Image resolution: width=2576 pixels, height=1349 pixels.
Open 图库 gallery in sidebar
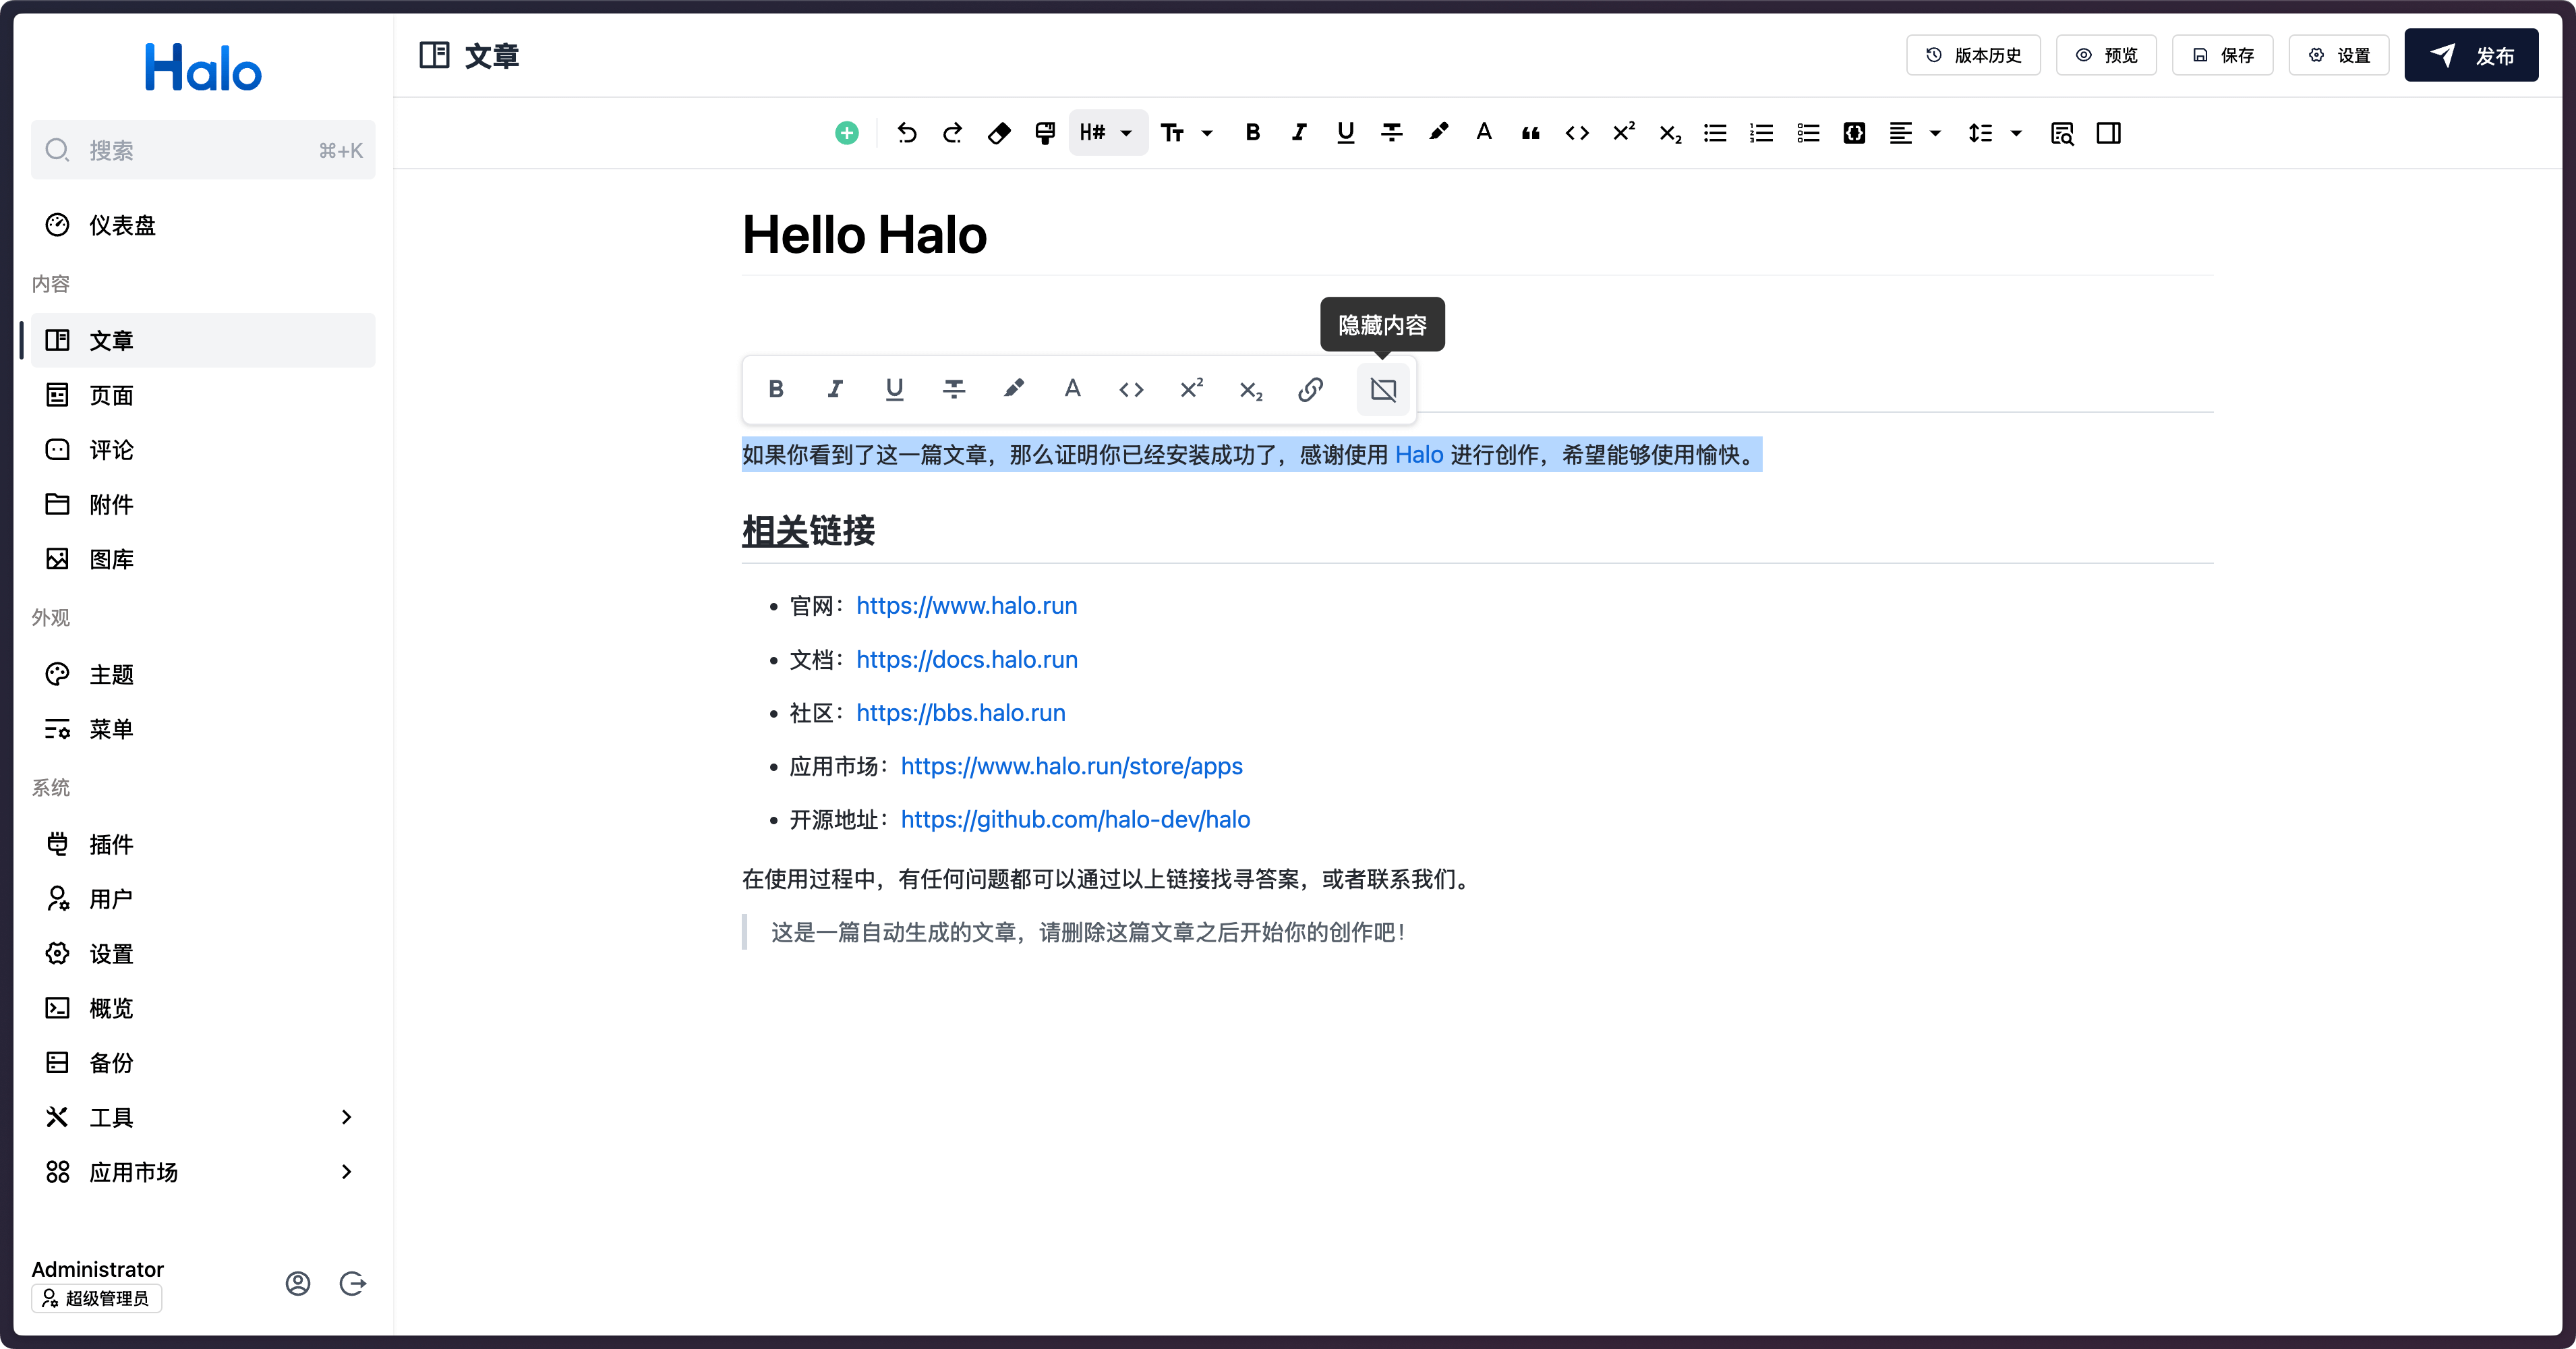tap(203, 559)
